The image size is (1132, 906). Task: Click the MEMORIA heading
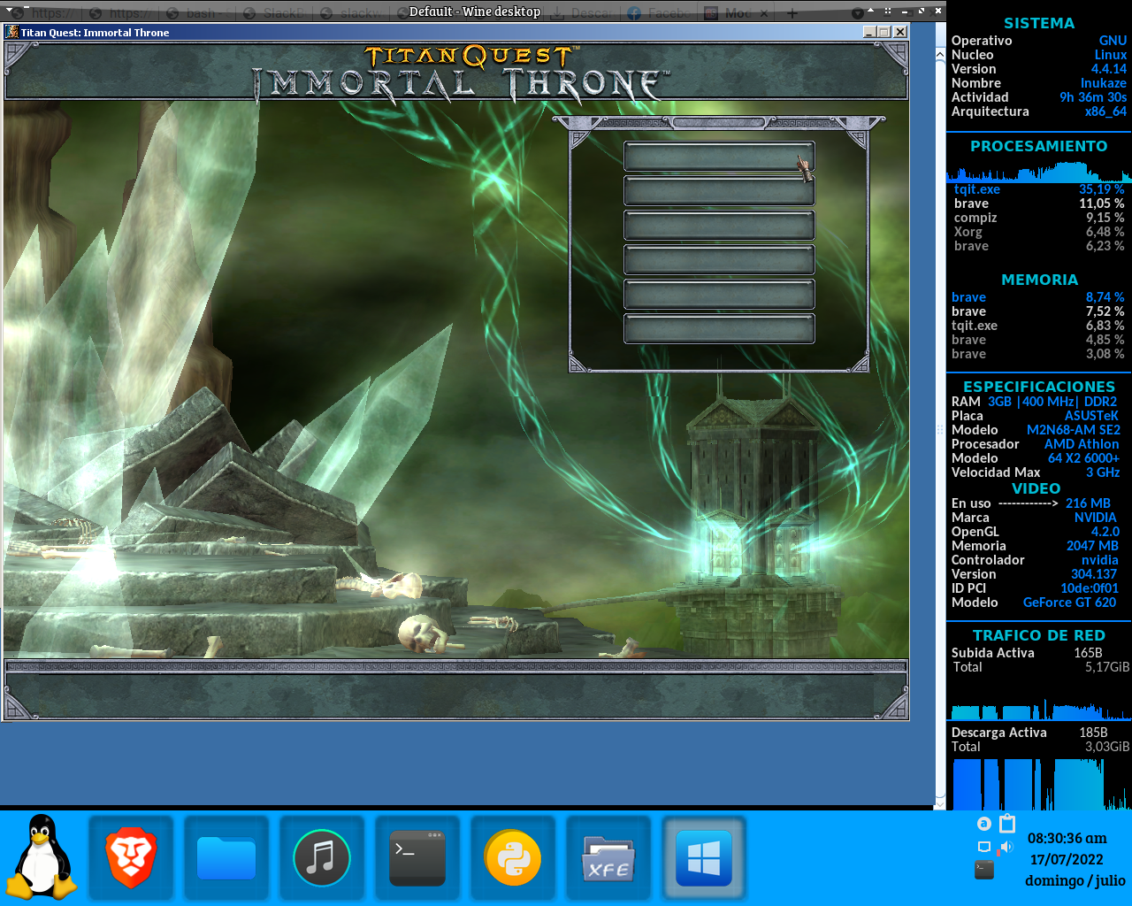pos(1039,280)
